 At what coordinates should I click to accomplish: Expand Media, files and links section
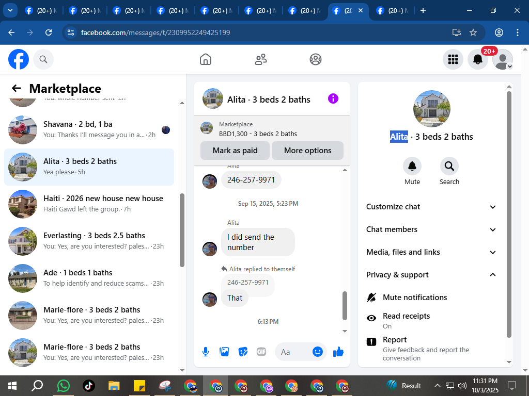[x=431, y=252]
